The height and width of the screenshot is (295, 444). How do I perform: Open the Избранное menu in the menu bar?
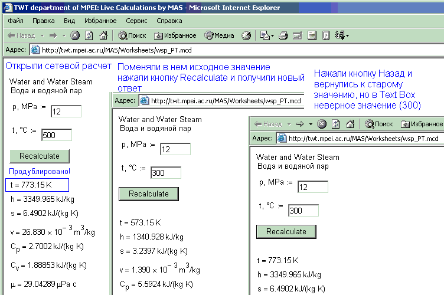[x=100, y=21]
